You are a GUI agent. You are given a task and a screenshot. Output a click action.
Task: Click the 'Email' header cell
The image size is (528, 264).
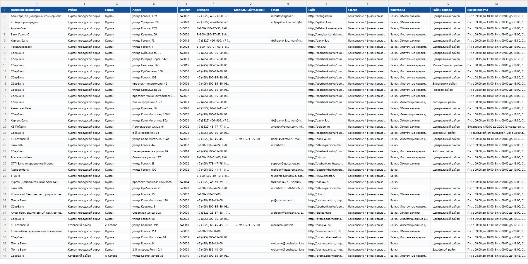pos(288,10)
